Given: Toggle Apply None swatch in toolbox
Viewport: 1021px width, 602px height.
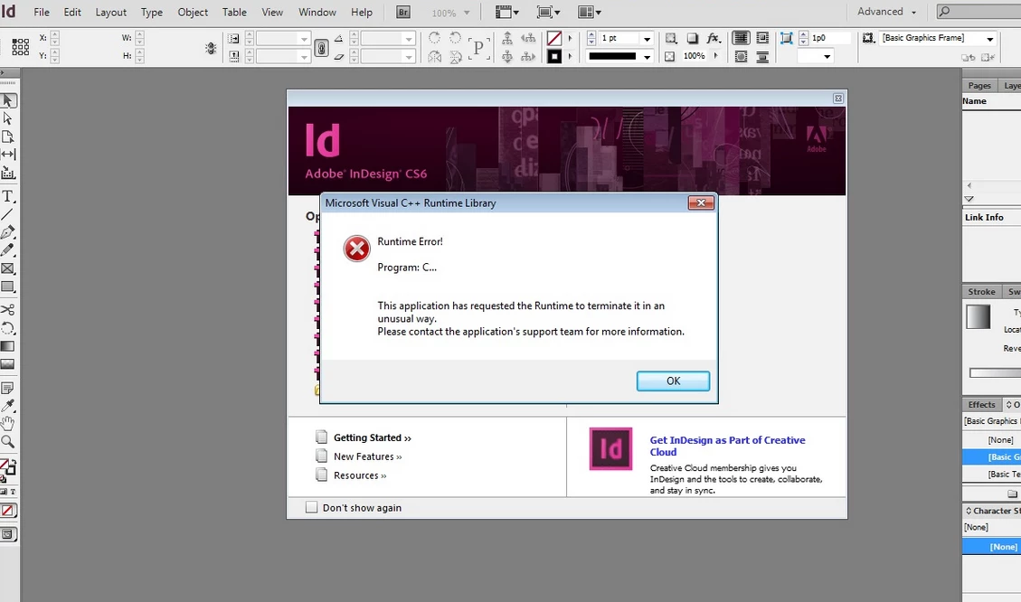Looking at the screenshot, I should (7, 511).
